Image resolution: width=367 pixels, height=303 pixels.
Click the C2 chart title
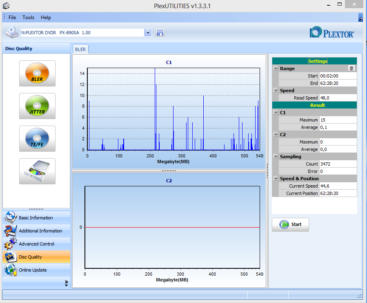169,181
